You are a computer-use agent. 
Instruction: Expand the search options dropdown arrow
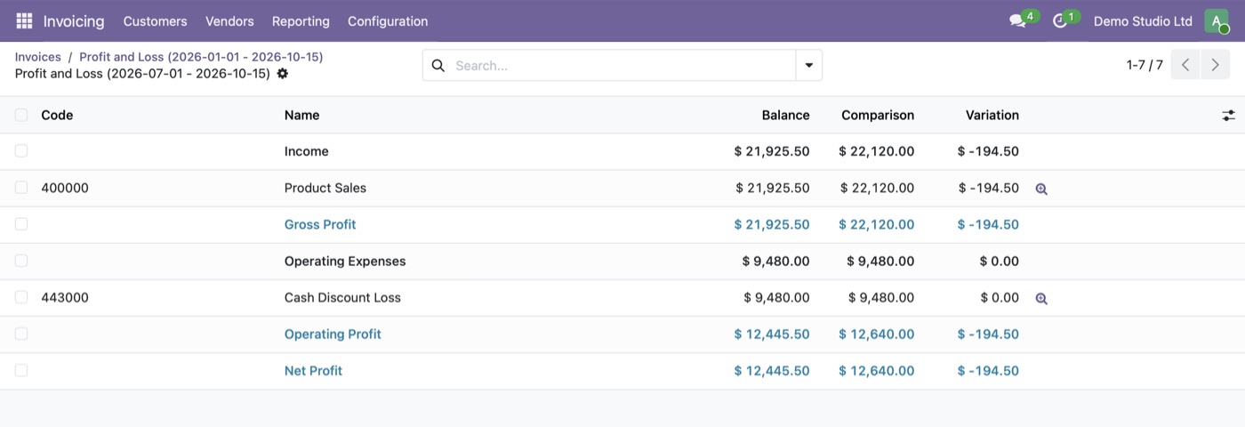(809, 65)
